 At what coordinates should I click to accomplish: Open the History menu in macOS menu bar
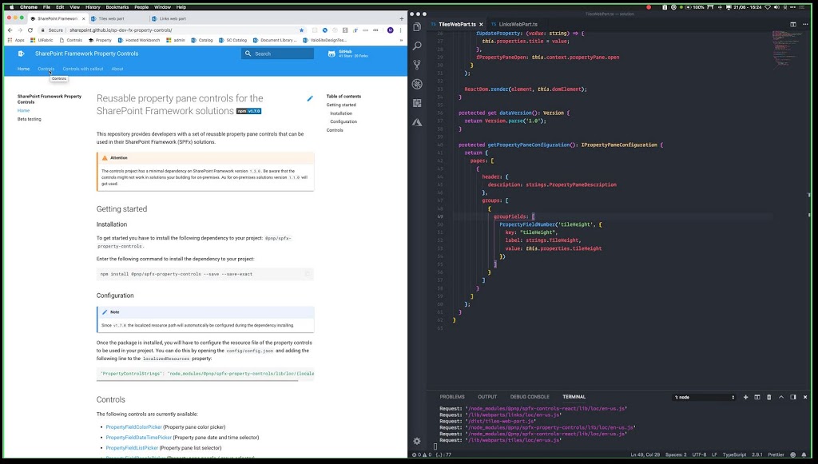93,7
